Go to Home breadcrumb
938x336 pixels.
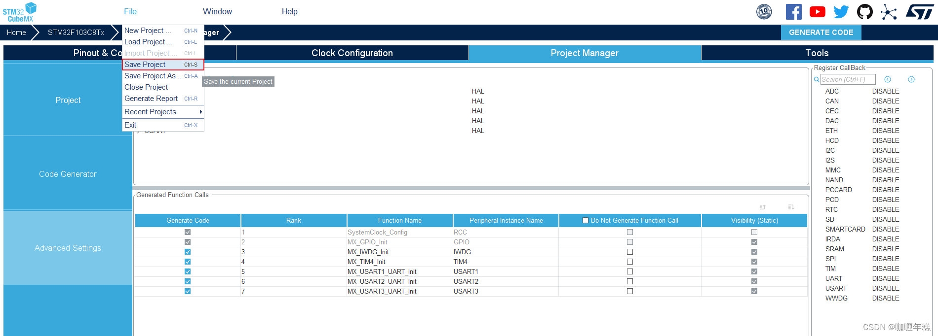coord(16,33)
